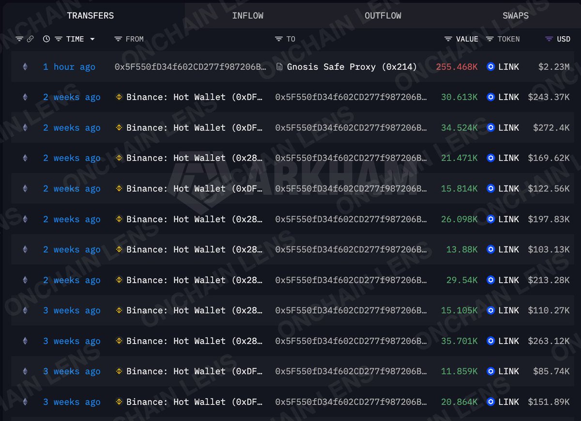Open Gnosis Safe Proxy (0x214) address

pos(352,67)
